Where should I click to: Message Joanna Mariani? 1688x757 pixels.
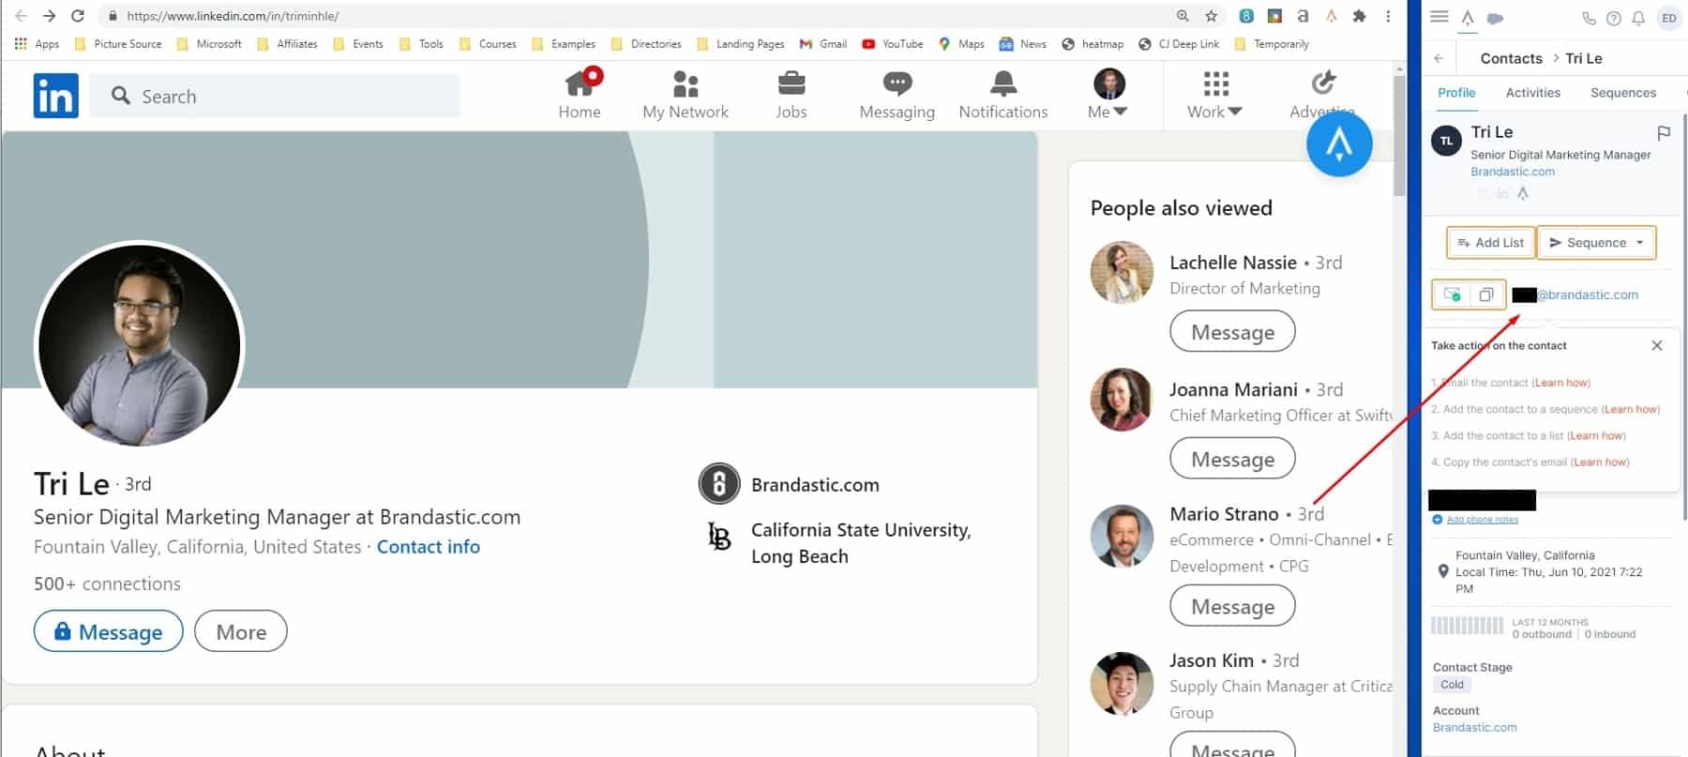pos(1232,459)
